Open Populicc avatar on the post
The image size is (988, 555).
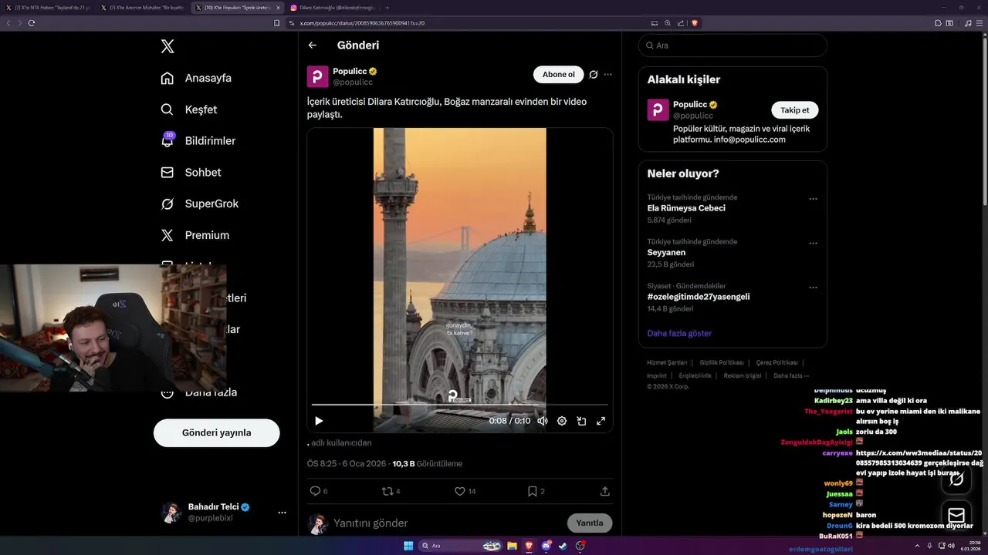[318, 76]
